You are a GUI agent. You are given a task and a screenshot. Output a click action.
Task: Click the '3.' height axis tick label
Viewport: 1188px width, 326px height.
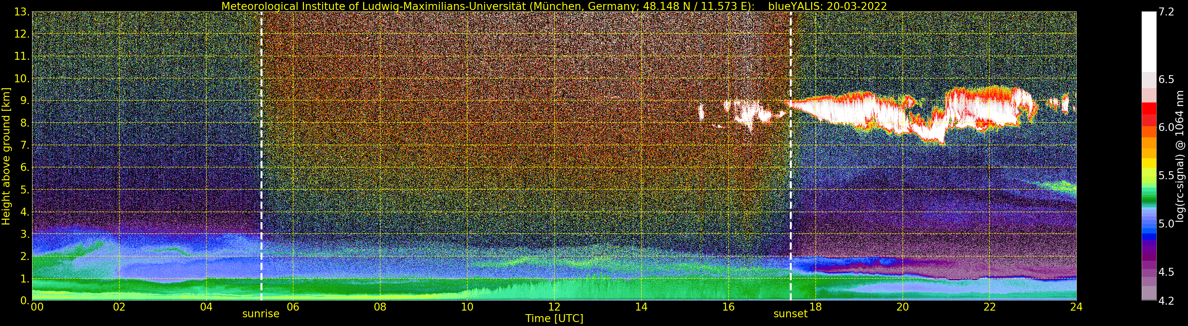[25, 234]
